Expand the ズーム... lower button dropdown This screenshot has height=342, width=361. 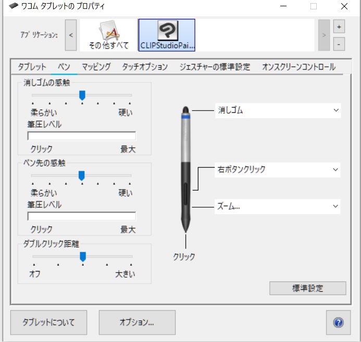click(x=278, y=206)
